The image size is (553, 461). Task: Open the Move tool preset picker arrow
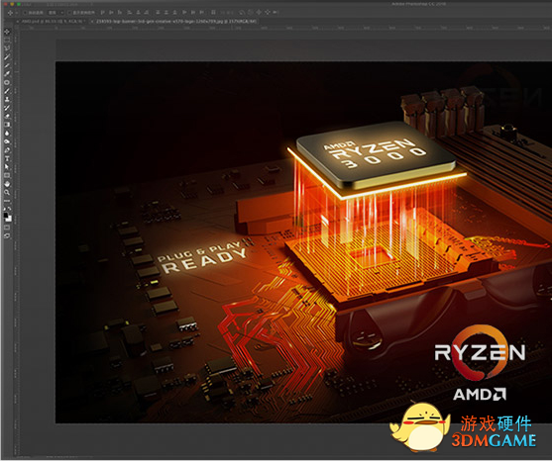pyautogui.click(x=17, y=12)
